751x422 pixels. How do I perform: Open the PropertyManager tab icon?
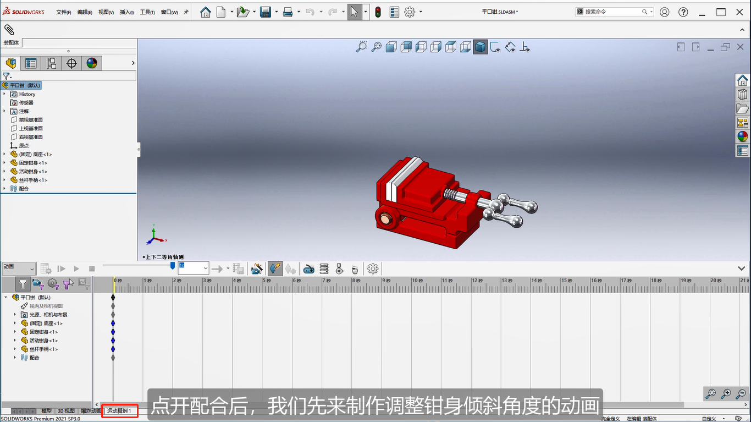tap(31, 63)
